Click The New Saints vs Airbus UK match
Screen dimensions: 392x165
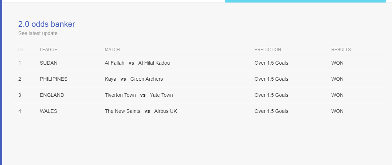point(141,111)
